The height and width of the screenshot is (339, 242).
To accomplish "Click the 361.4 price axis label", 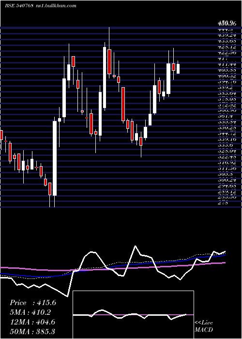I will tap(227, 116).
